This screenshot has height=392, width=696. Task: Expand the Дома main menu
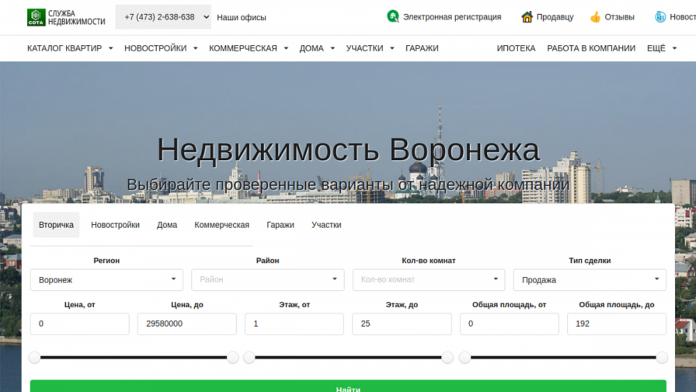tap(317, 48)
